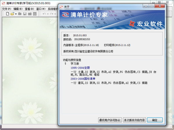This screenshot has width=174, height=130.
Task: Click the 本次版本升级内容 button
Action: (134, 120)
